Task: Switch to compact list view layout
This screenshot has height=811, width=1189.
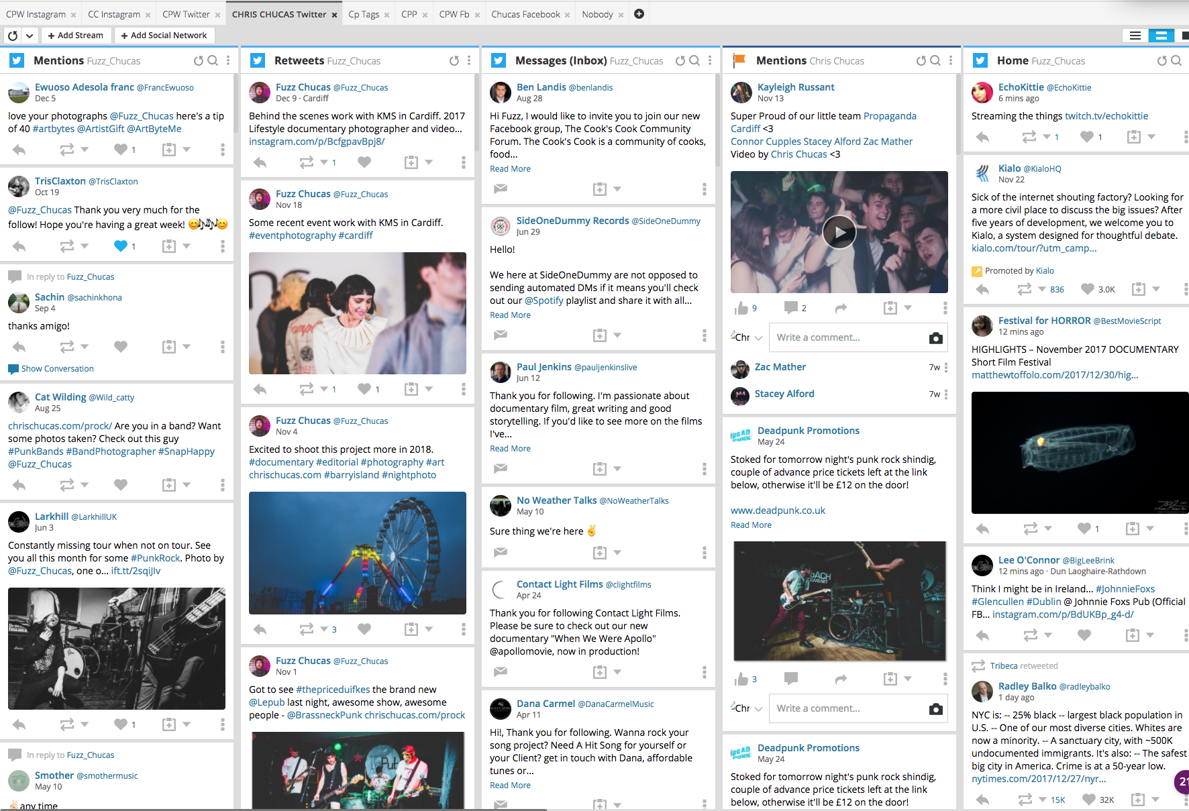Action: click(x=1135, y=36)
